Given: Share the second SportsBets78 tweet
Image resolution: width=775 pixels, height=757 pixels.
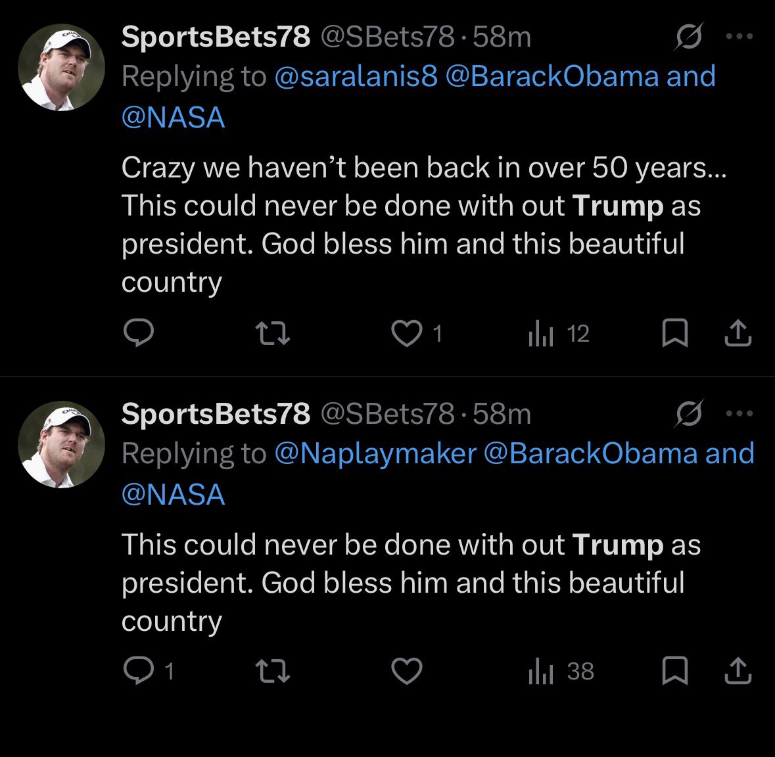Looking at the screenshot, I should click(x=738, y=671).
